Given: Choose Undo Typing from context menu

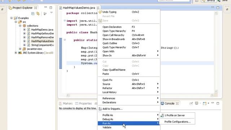Looking at the screenshot, I should [129, 12].
